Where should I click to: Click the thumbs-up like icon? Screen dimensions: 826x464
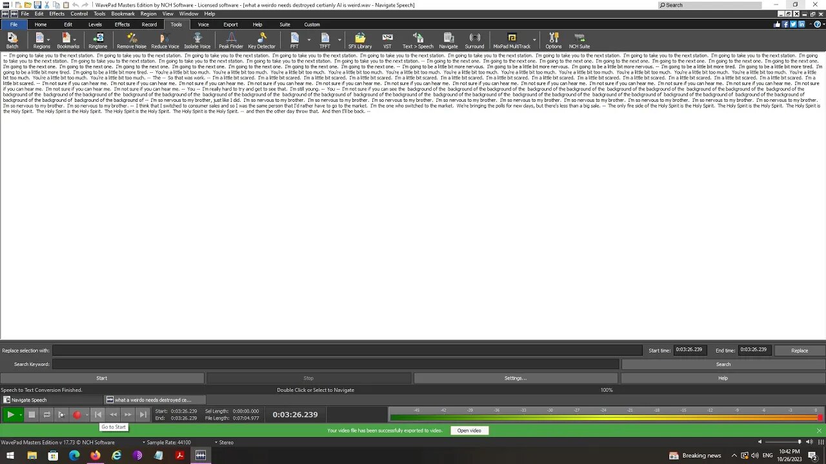[777, 24]
